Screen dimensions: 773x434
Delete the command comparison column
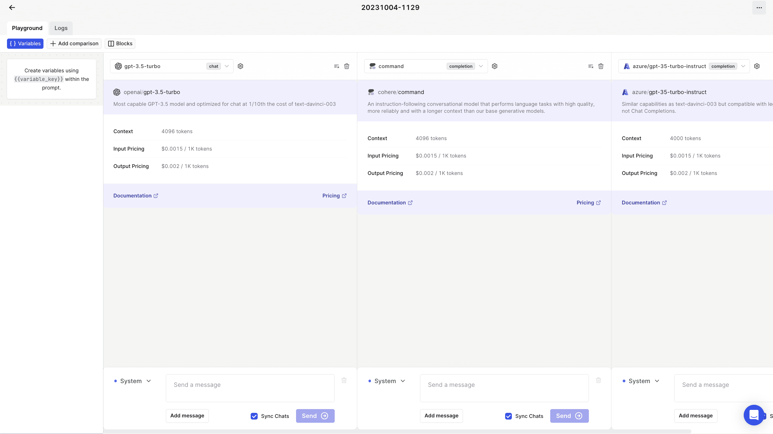[x=601, y=66]
